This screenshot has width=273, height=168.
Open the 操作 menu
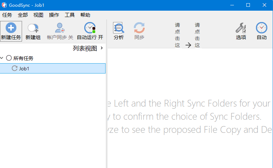tap(54, 15)
